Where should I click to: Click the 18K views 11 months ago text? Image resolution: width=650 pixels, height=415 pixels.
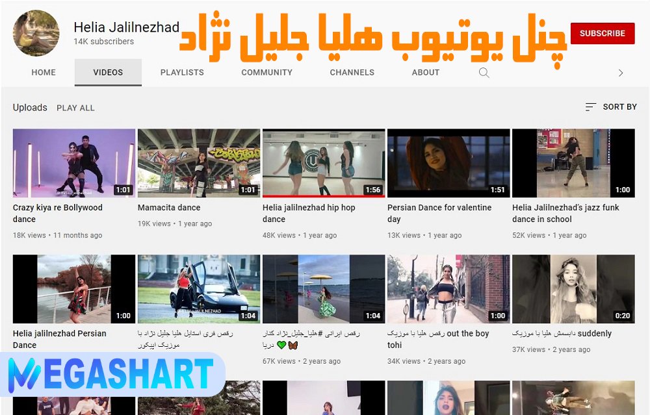[x=58, y=235]
